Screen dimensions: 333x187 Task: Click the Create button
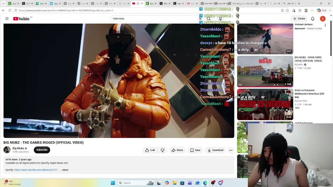pos(299,19)
